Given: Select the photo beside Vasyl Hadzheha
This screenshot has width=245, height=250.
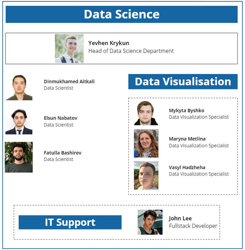Looking at the screenshot, I should tap(146, 175).
